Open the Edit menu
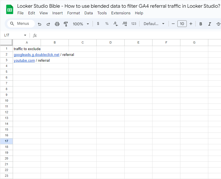 [31, 13]
